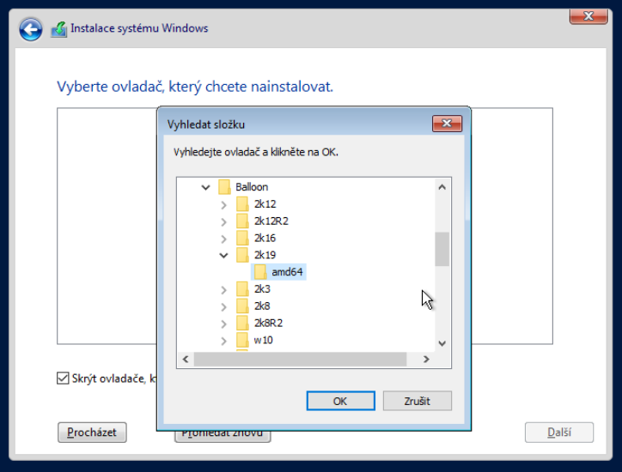Collapse the 2k19 folder node
This screenshot has width=622, height=472.
(x=223, y=255)
